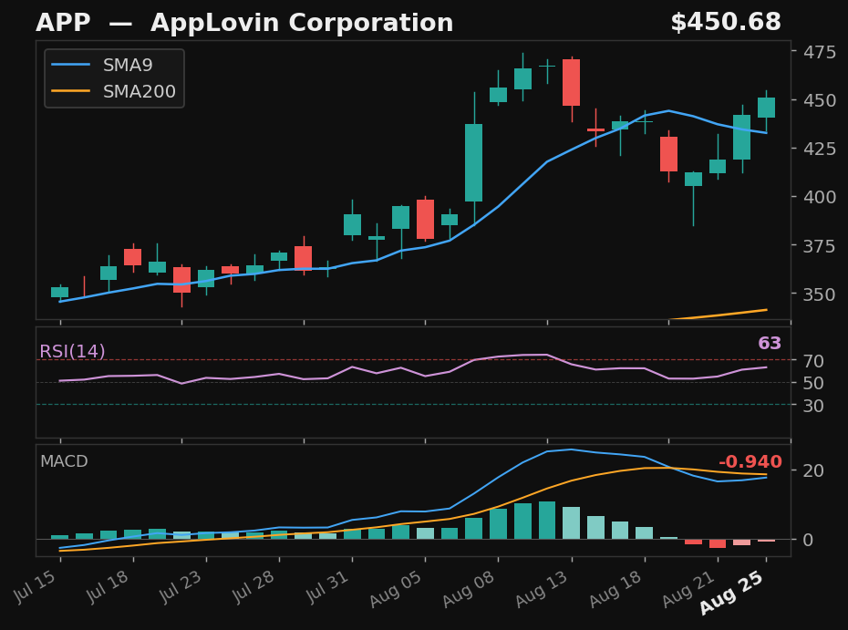
Task: Click the MACD 0 axis label
Action: click(808, 540)
